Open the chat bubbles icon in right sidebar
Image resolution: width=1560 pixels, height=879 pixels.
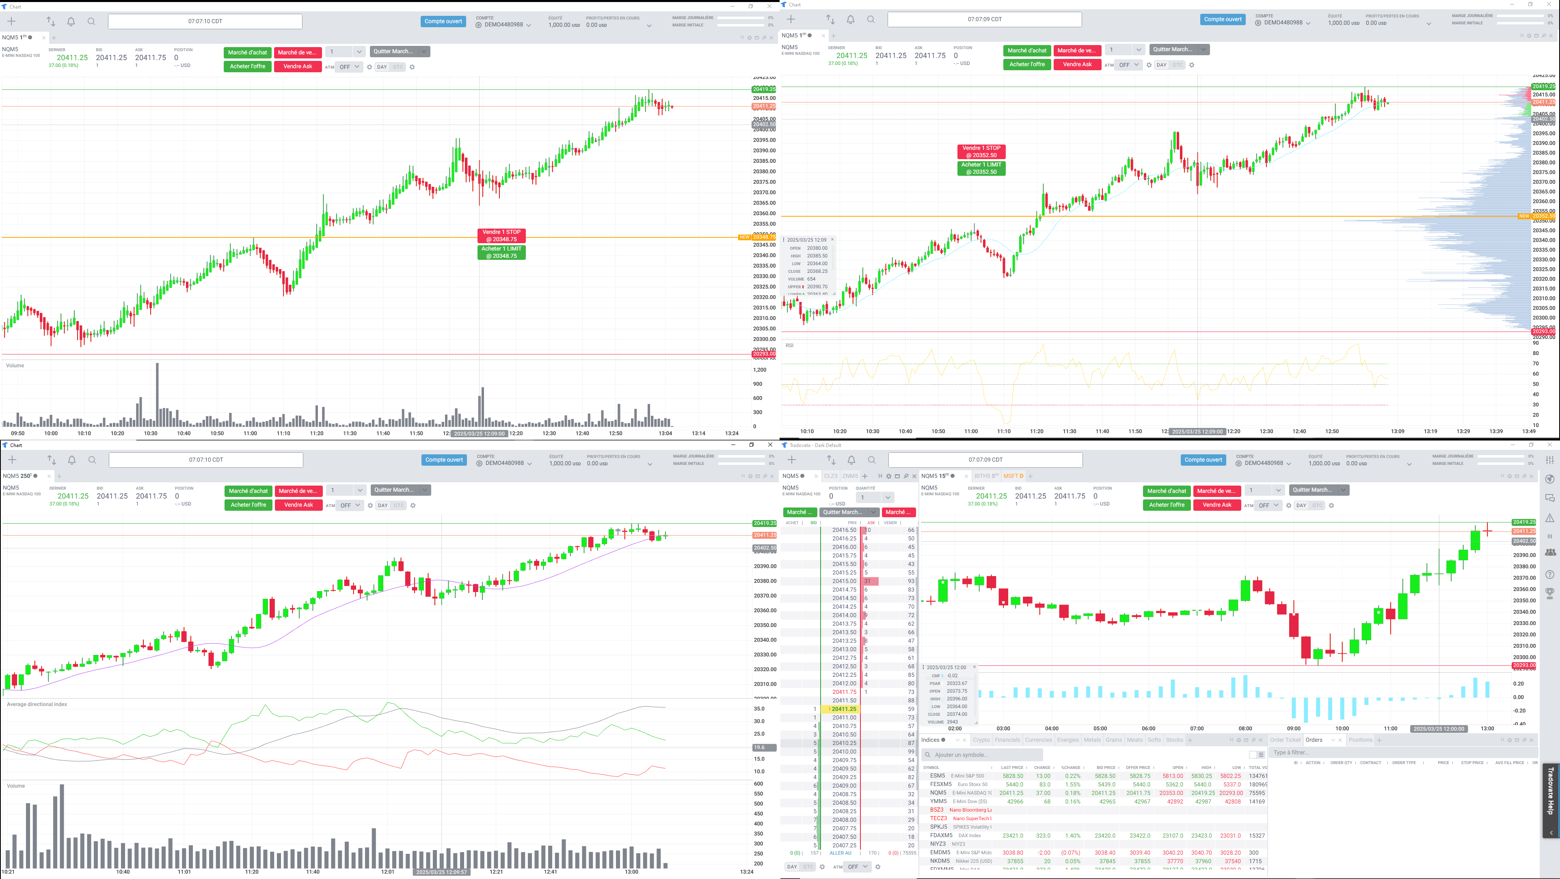coord(1550,498)
